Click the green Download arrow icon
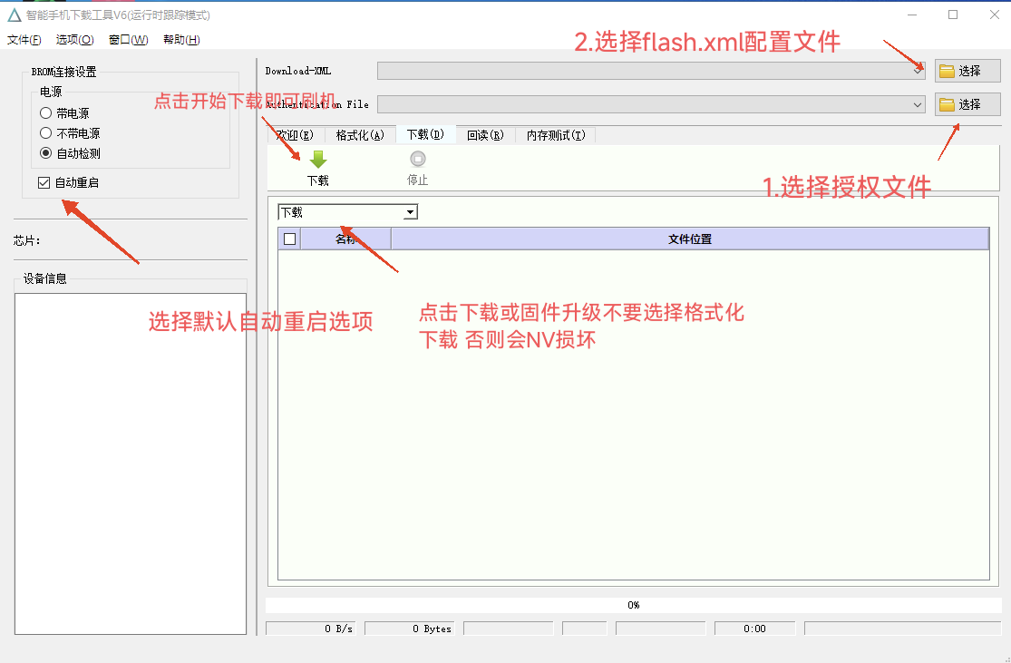 coord(318,160)
